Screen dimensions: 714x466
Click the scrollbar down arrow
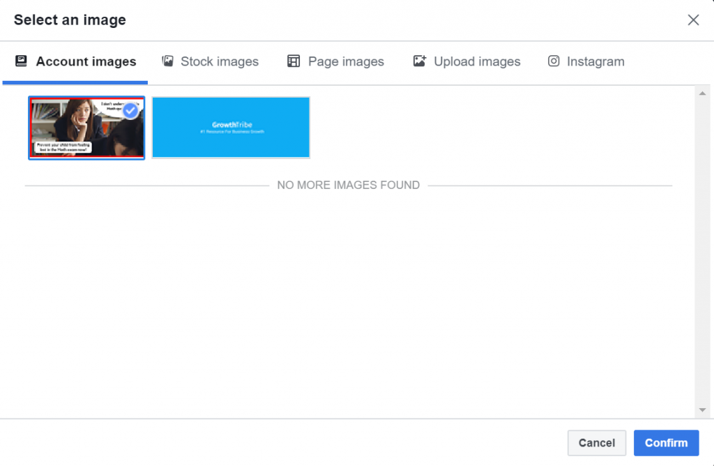703,410
